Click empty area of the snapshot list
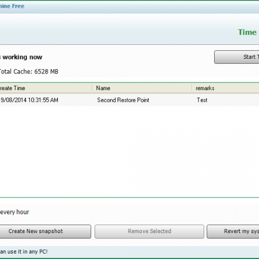The height and width of the screenshot is (259, 259). coord(129,151)
